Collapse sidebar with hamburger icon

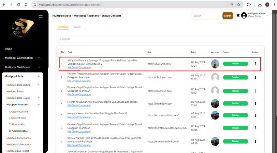click(x=41, y=16)
